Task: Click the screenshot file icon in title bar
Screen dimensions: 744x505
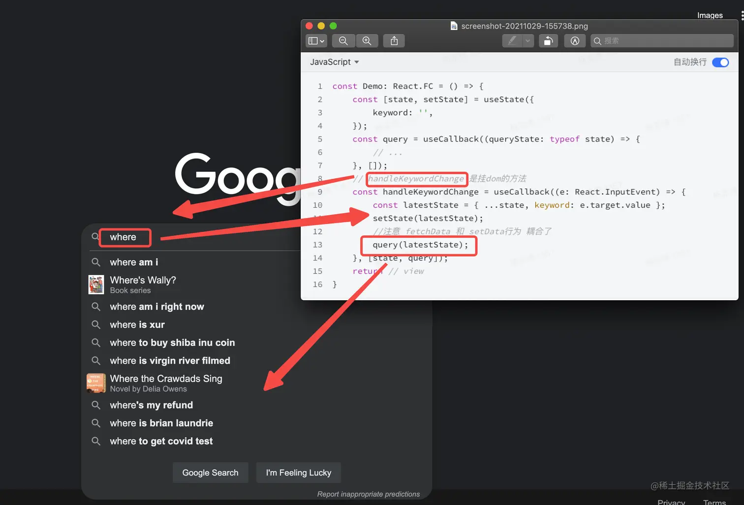Action: click(x=454, y=26)
